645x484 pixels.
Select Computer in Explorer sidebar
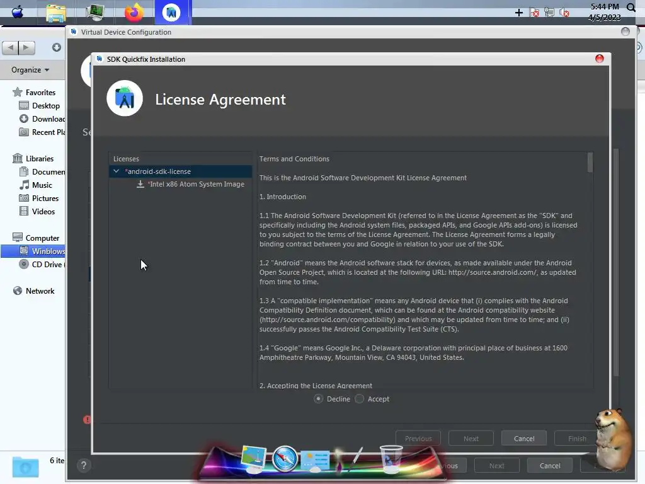[42, 238]
